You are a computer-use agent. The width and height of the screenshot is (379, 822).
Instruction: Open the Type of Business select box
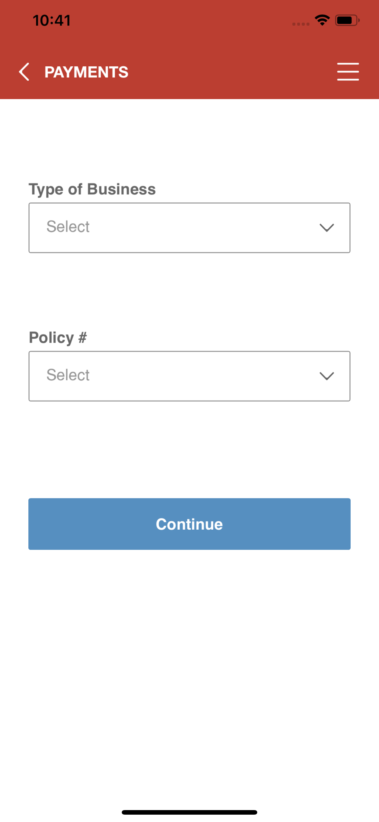pyautogui.click(x=189, y=228)
